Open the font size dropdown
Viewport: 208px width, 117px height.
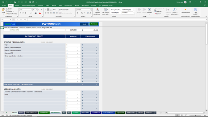point(37,10)
